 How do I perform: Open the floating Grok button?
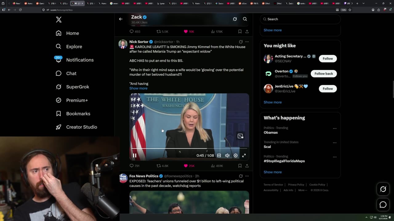[x=383, y=189]
